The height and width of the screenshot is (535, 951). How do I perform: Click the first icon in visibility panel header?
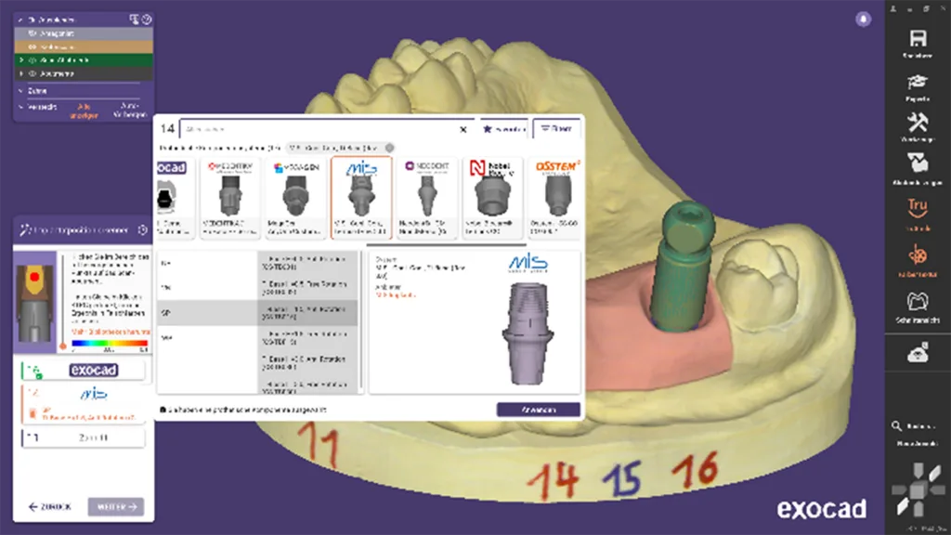[x=134, y=20]
